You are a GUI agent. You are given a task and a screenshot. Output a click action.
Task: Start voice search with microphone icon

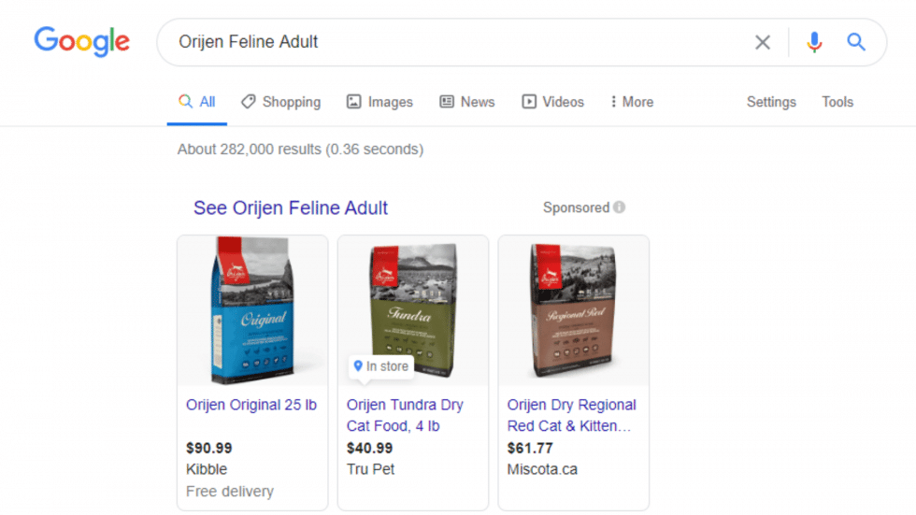click(x=814, y=42)
